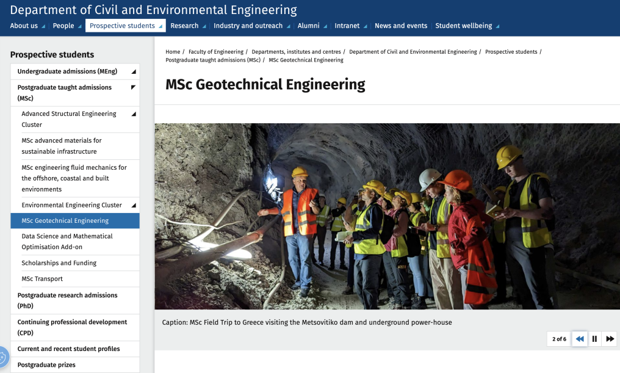
Task: Go to Home breadcrumb link
Action: click(173, 52)
